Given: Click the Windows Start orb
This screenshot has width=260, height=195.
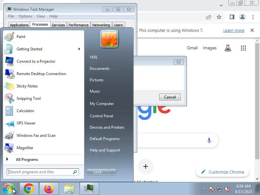Looking at the screenshot, I should (9, 189).
